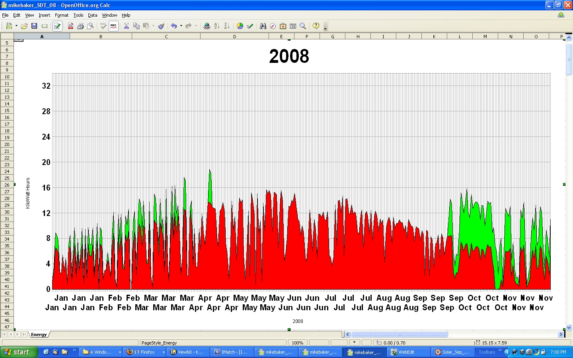The image size is (573, 358).
Task: Click Find & Replace binoculars icon
Action: coord(263,26)
